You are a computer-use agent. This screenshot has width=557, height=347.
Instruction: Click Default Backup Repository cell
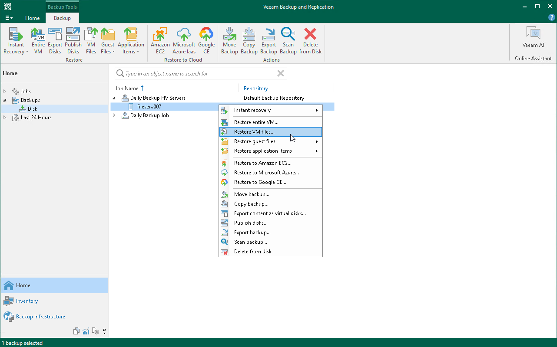274,98
